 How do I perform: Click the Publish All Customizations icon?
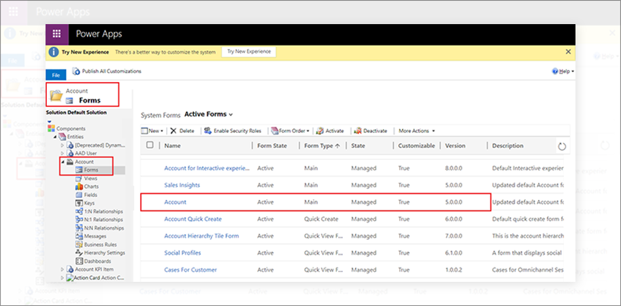pyautogui.click(x=76, y=71)
